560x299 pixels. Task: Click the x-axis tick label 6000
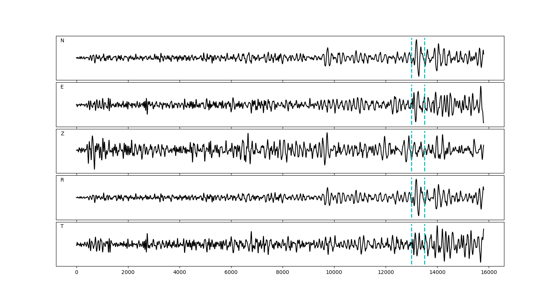pyautogui.click(x=231, y=273)
